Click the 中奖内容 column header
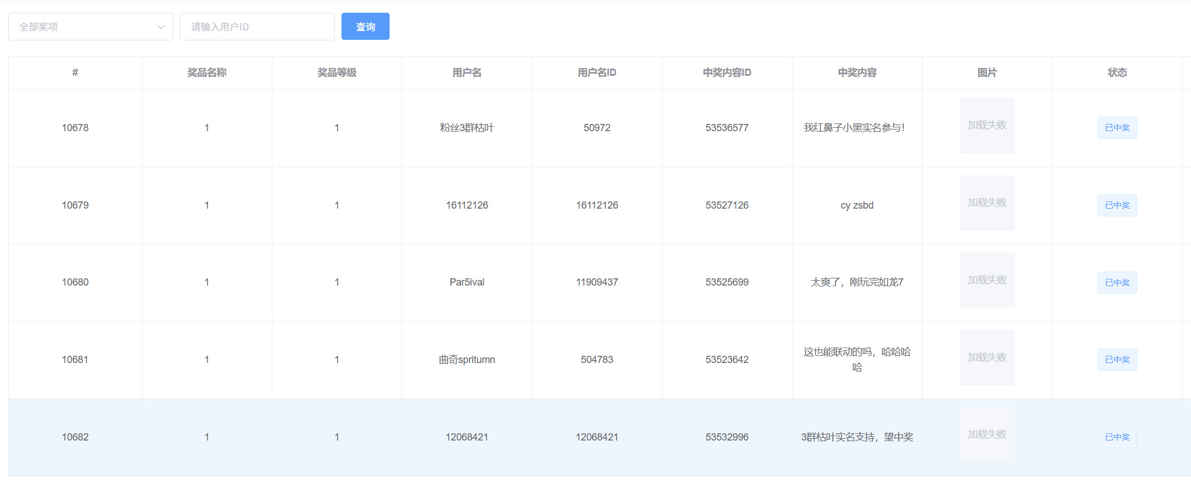The width and height of the screenshot is (1191, 482). [x=857, y=72]
